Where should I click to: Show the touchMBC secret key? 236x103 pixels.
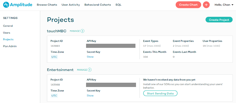tap(90, 57)
